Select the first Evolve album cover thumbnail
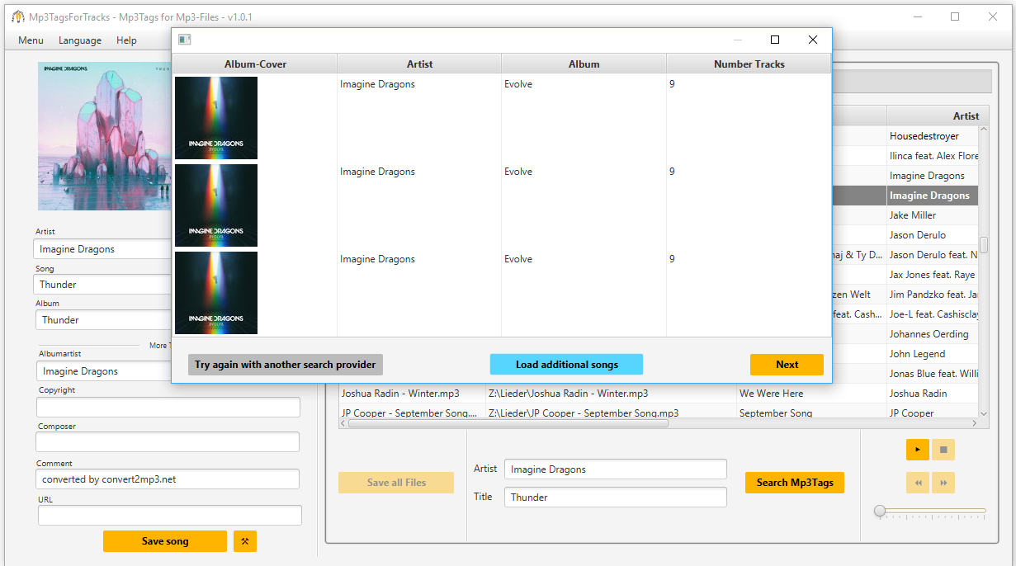Screen dimensions: 1016x566 point(216,118)
